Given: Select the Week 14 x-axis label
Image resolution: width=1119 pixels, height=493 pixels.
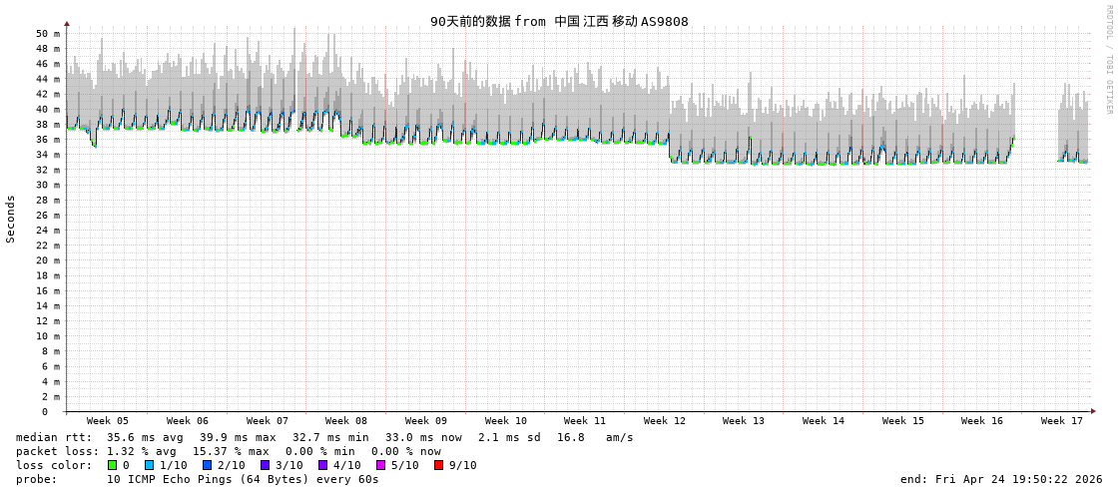Looking at the screenshot, I should pos(824,421).
